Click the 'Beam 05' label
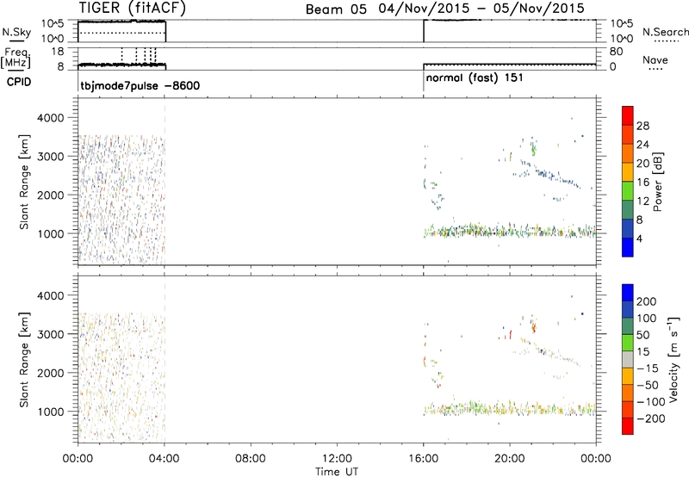 (x=336, y=9)
